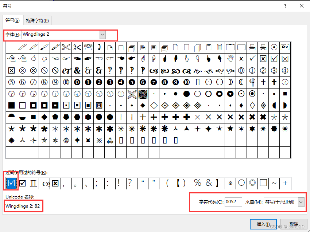This screenshot has width=310, height=232.
Task: Switch to the 符号(S) tab
Action: (13, 20)
